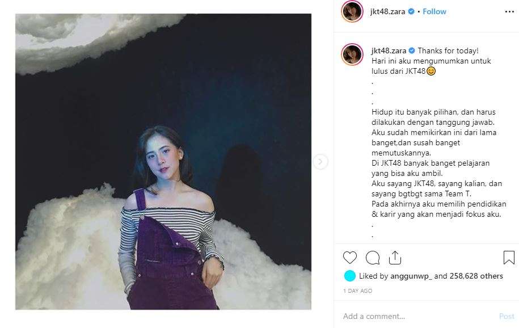Like the post with the heart icon

click(350, 258)
